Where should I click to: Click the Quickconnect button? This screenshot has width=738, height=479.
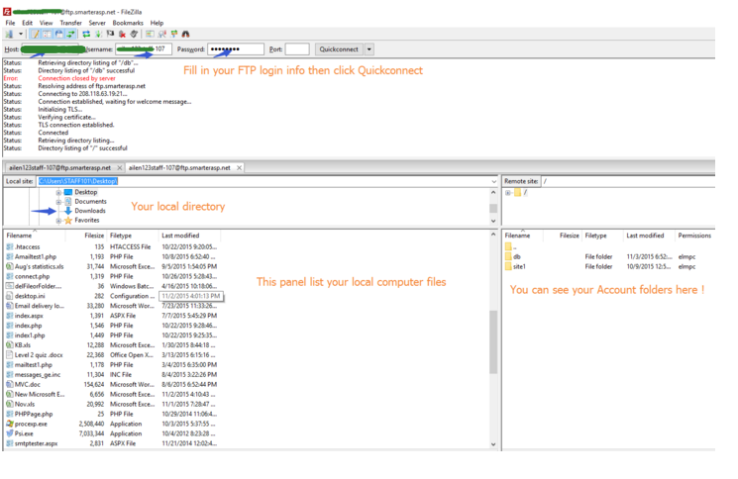[x=339, y=48]
